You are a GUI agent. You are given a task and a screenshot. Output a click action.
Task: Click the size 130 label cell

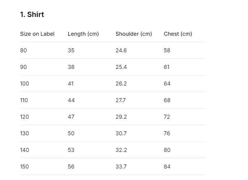click(x=25, y=133)
